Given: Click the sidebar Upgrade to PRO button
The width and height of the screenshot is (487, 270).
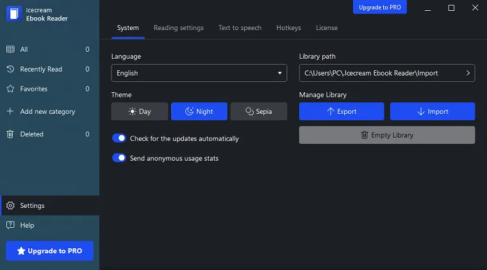Looking at the screenshot, I should (x=50, y=251).
